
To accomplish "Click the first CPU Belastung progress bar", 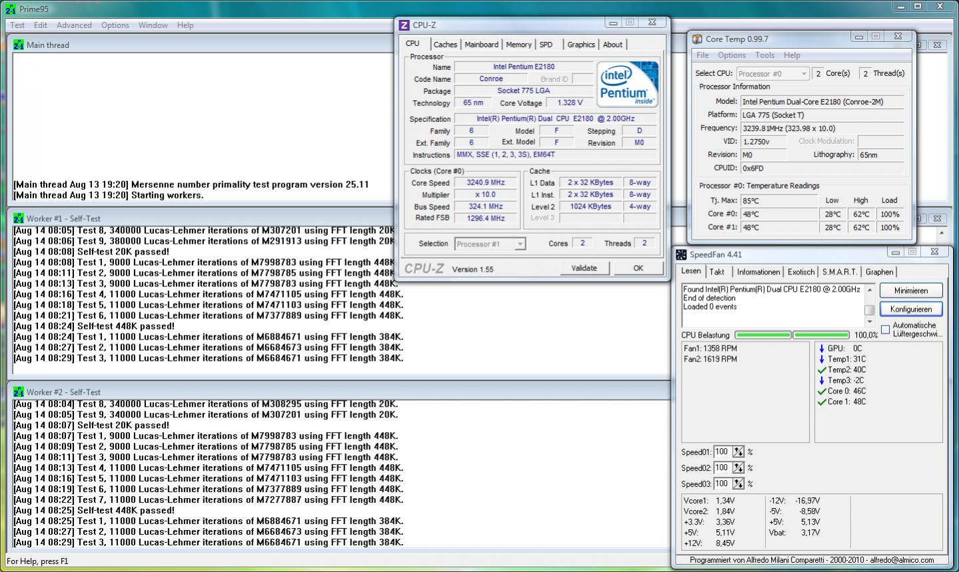I will [x=762, y=335].
